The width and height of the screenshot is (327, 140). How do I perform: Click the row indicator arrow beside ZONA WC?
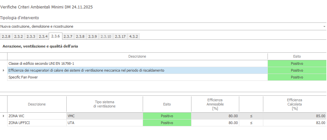coord(4,116)
